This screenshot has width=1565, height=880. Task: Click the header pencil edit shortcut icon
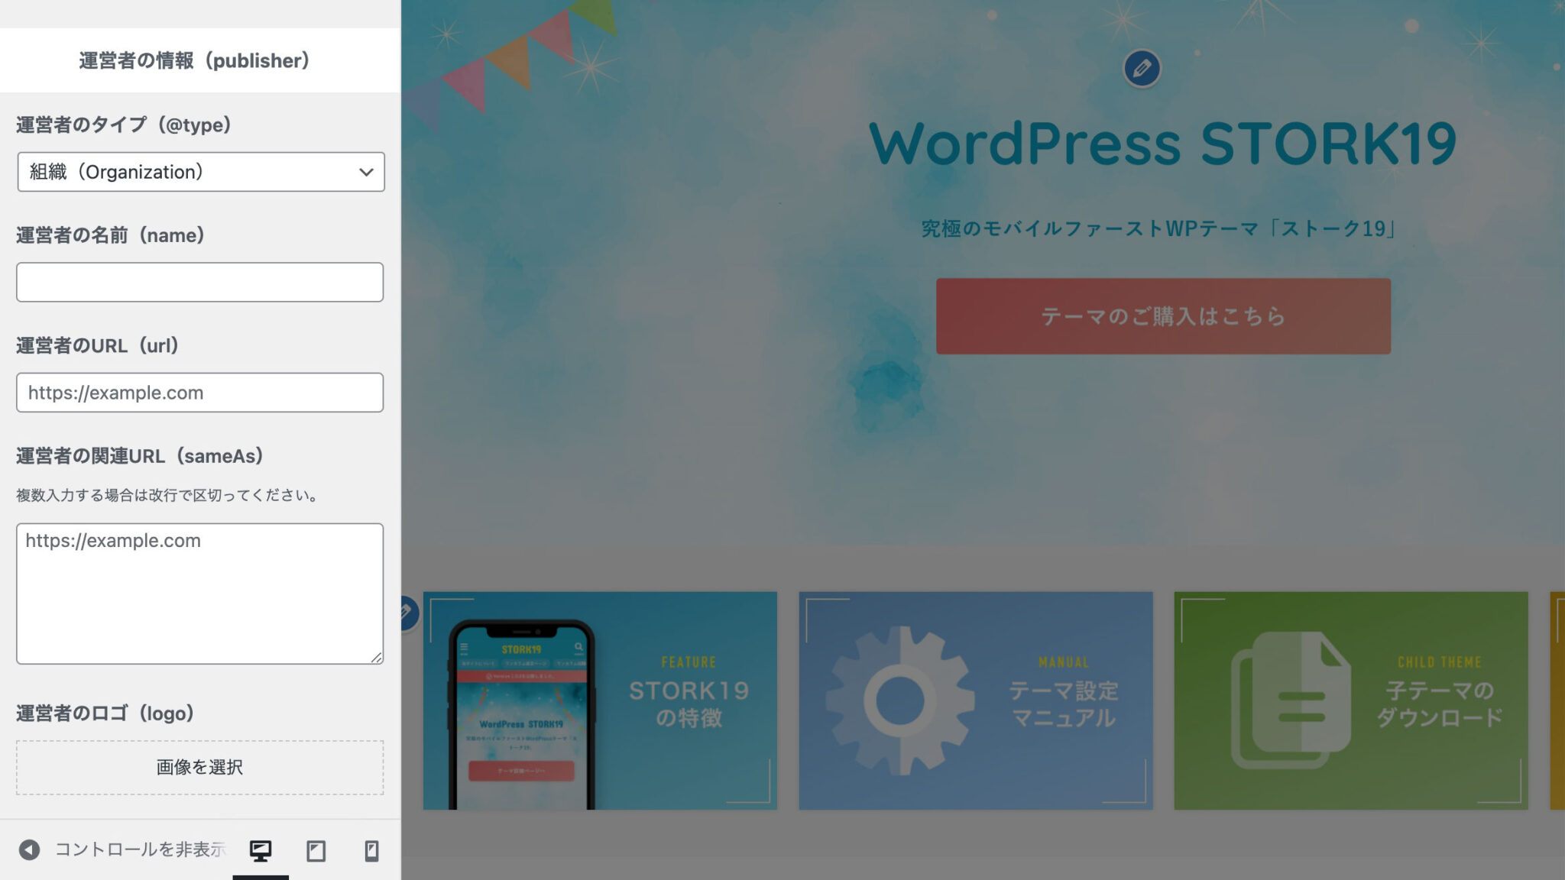(1142, 69)
